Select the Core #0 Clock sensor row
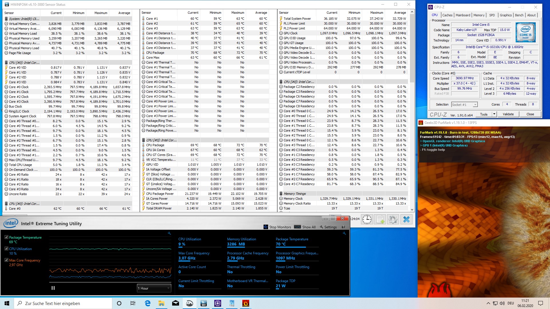The image size is (550, 309). pyautogui.click(x=68, y=87)
